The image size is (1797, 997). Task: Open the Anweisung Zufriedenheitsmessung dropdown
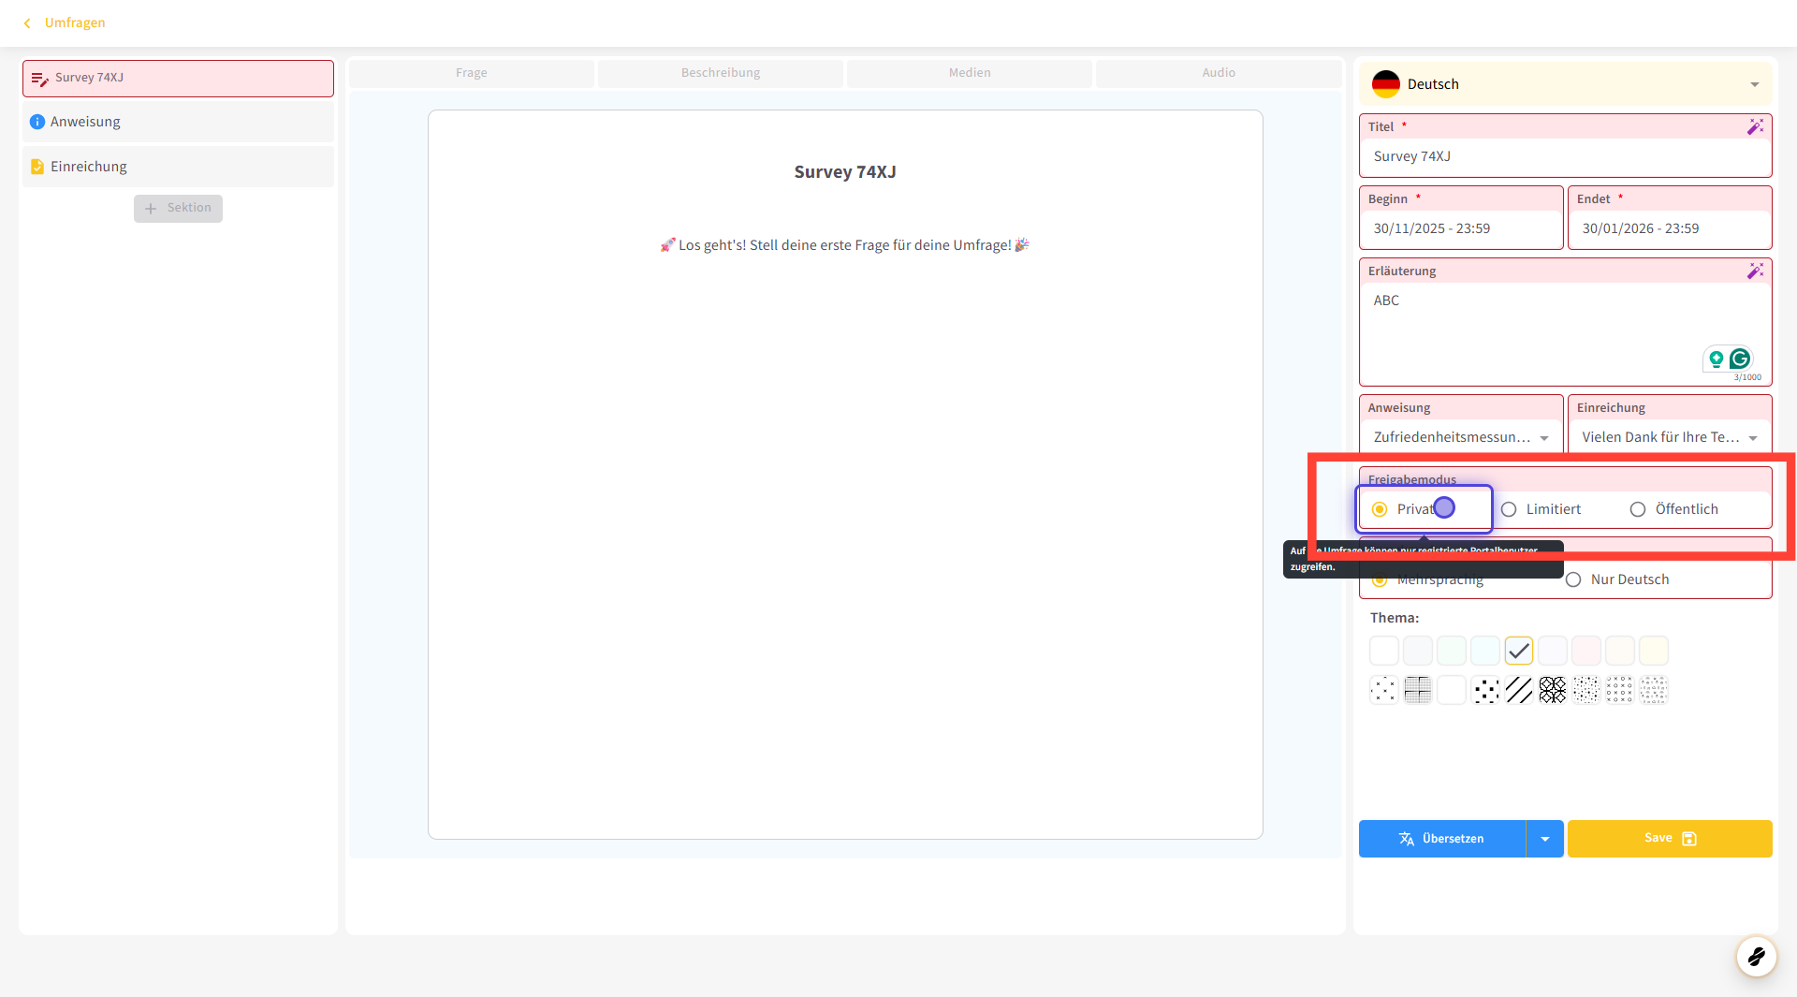(1543, 437)
